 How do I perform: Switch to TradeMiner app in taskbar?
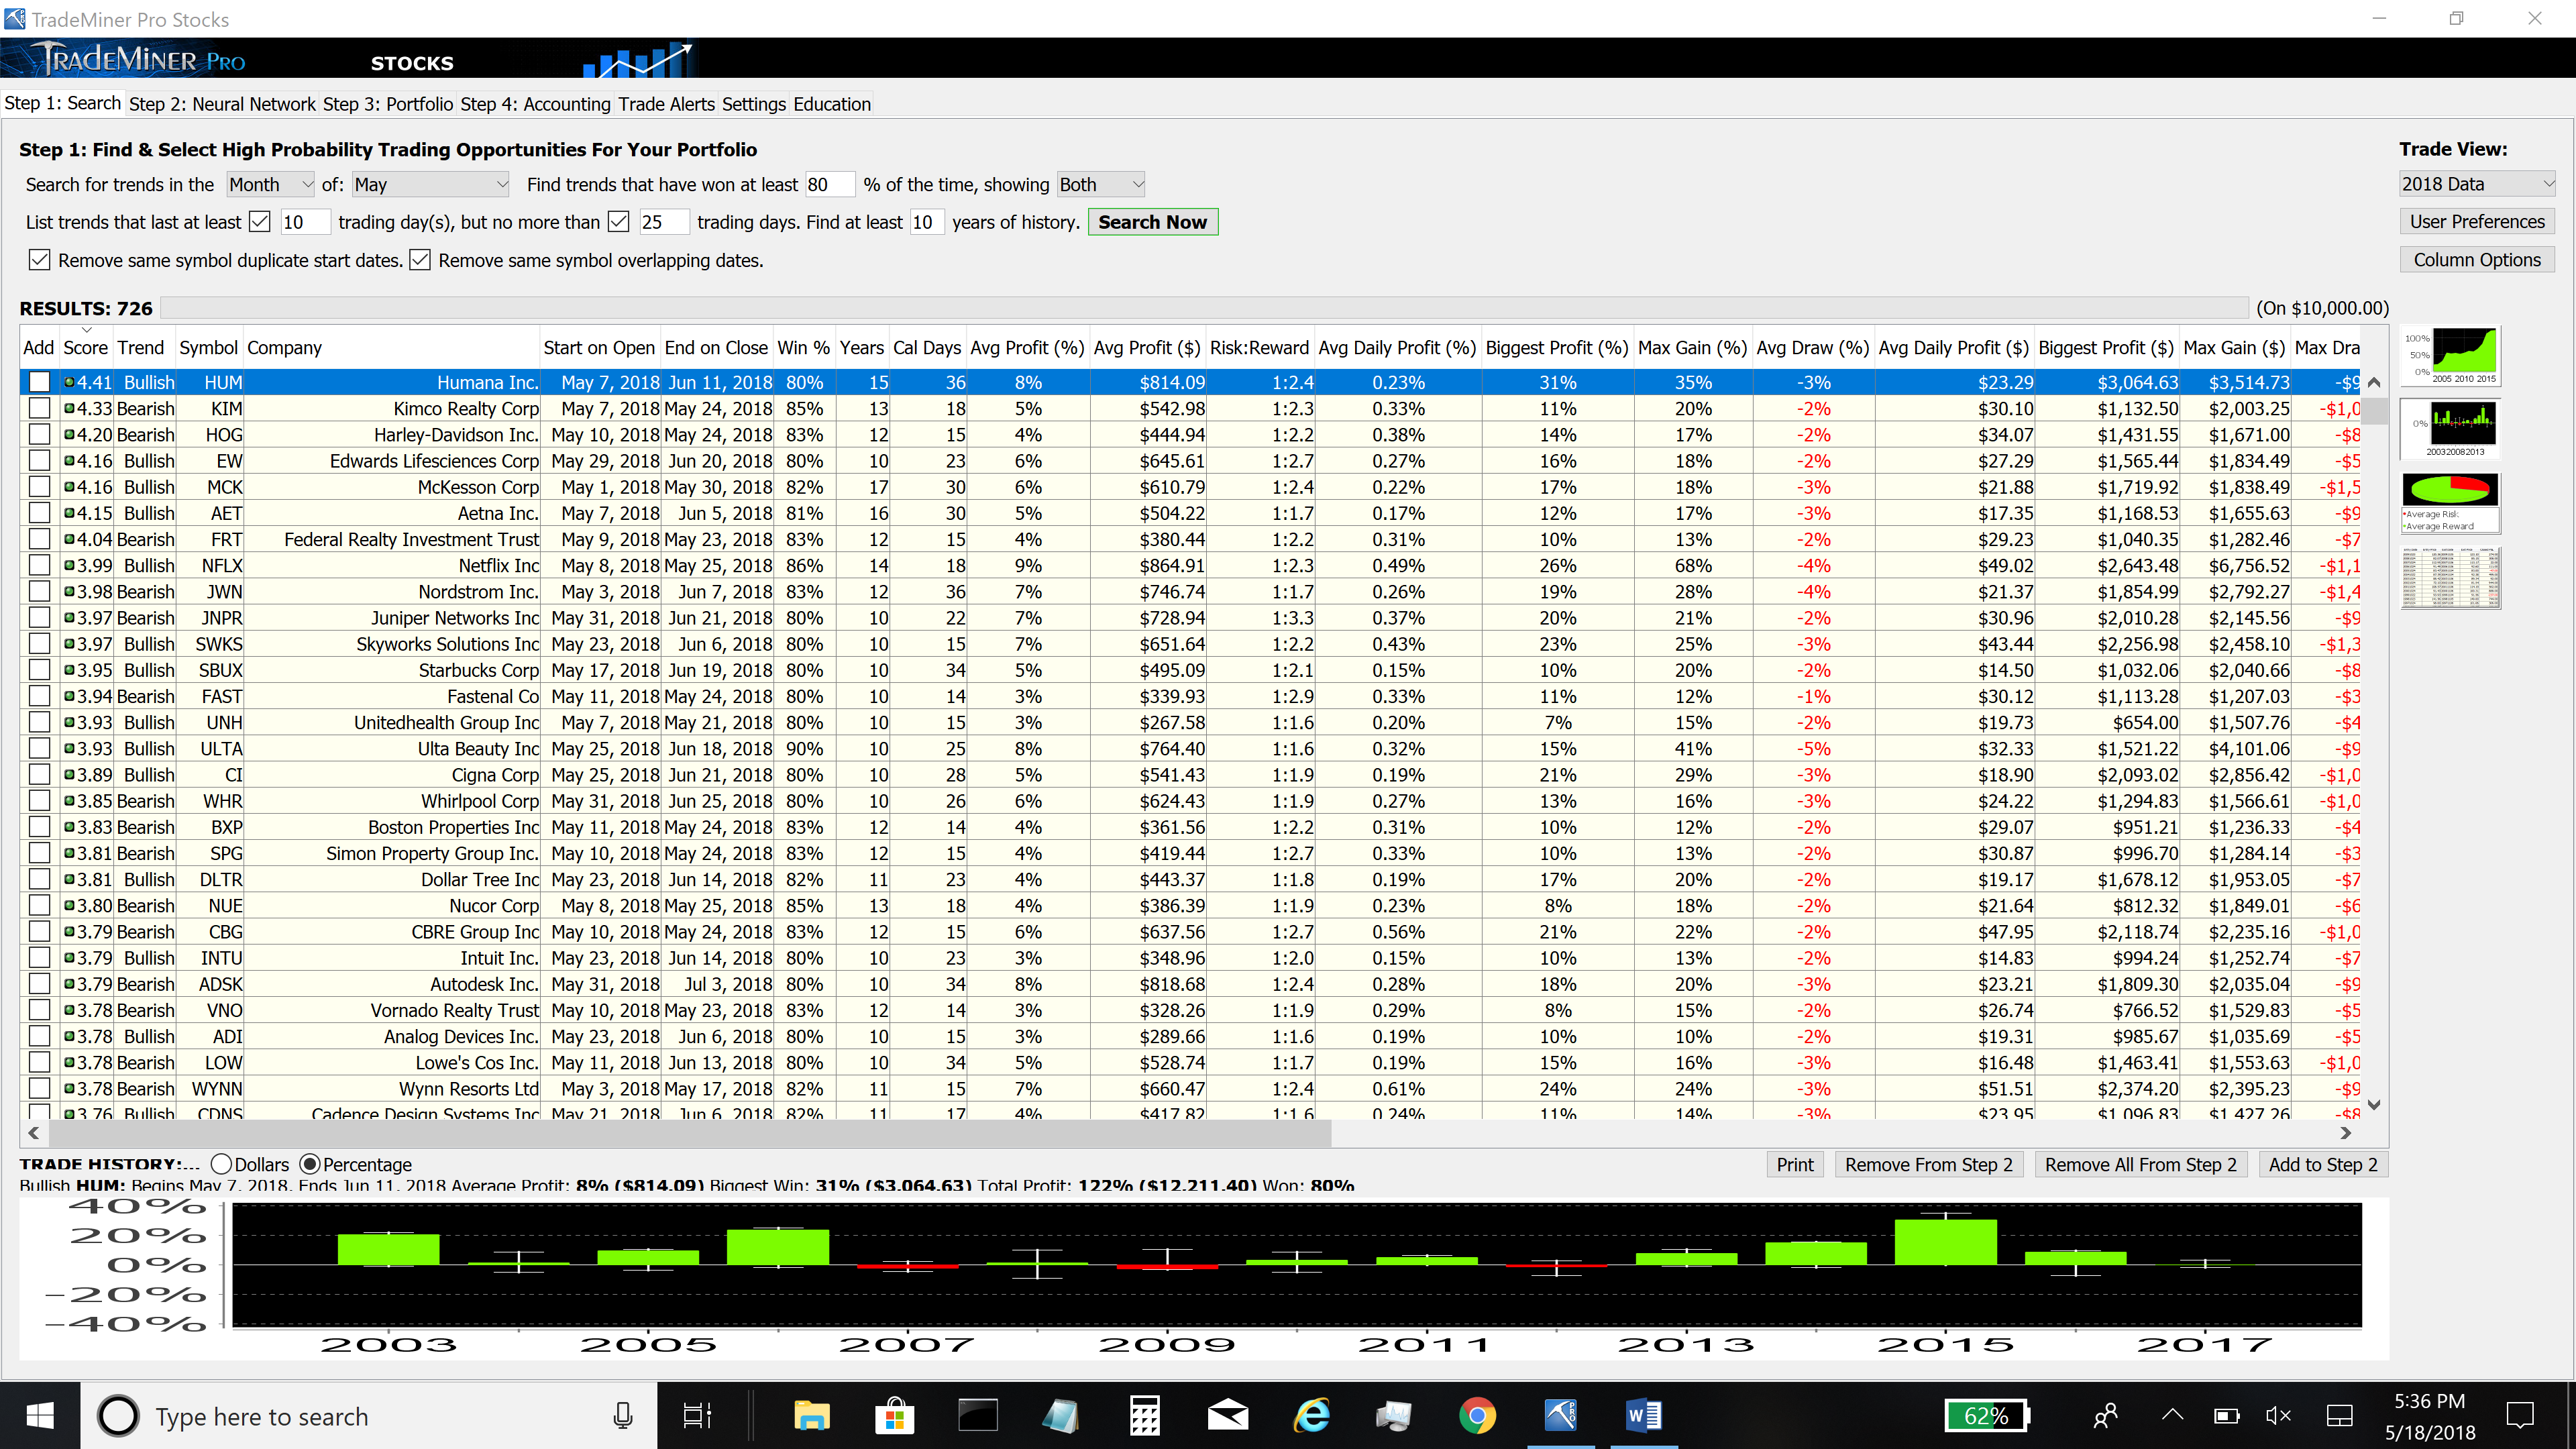coord(1560,1416)
